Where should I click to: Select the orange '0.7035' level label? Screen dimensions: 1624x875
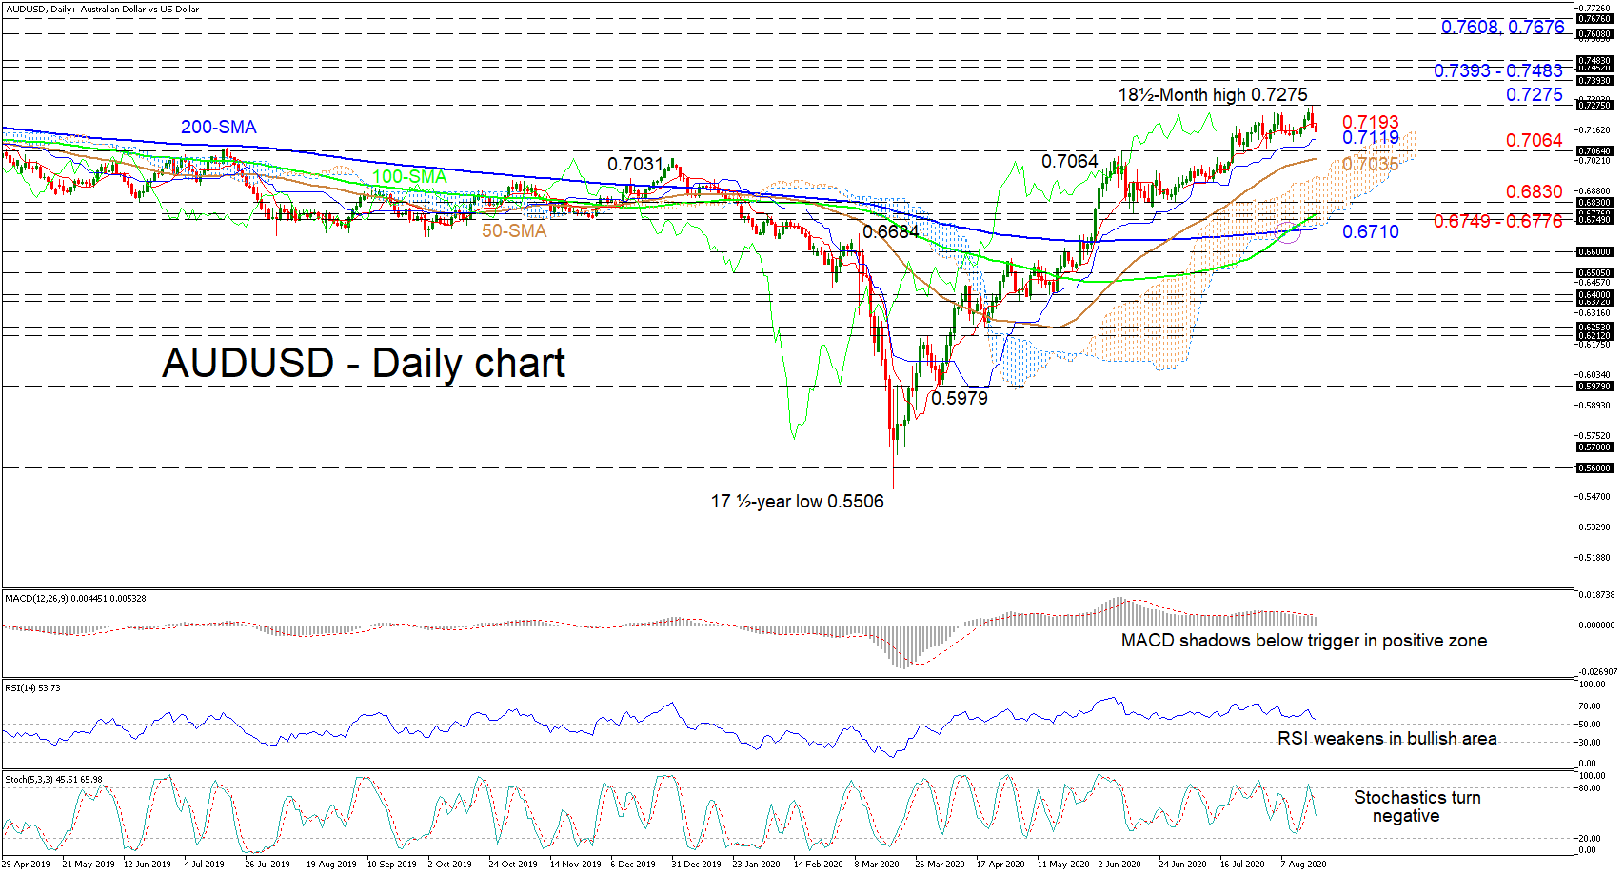tap(1371, 164)
